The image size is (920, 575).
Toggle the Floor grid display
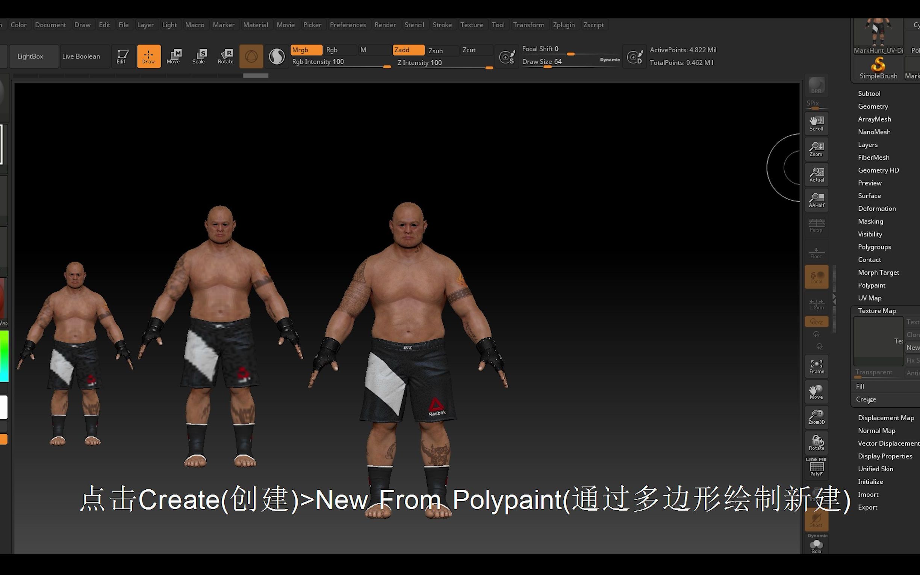pyautogui.click(x=816, y=251)
